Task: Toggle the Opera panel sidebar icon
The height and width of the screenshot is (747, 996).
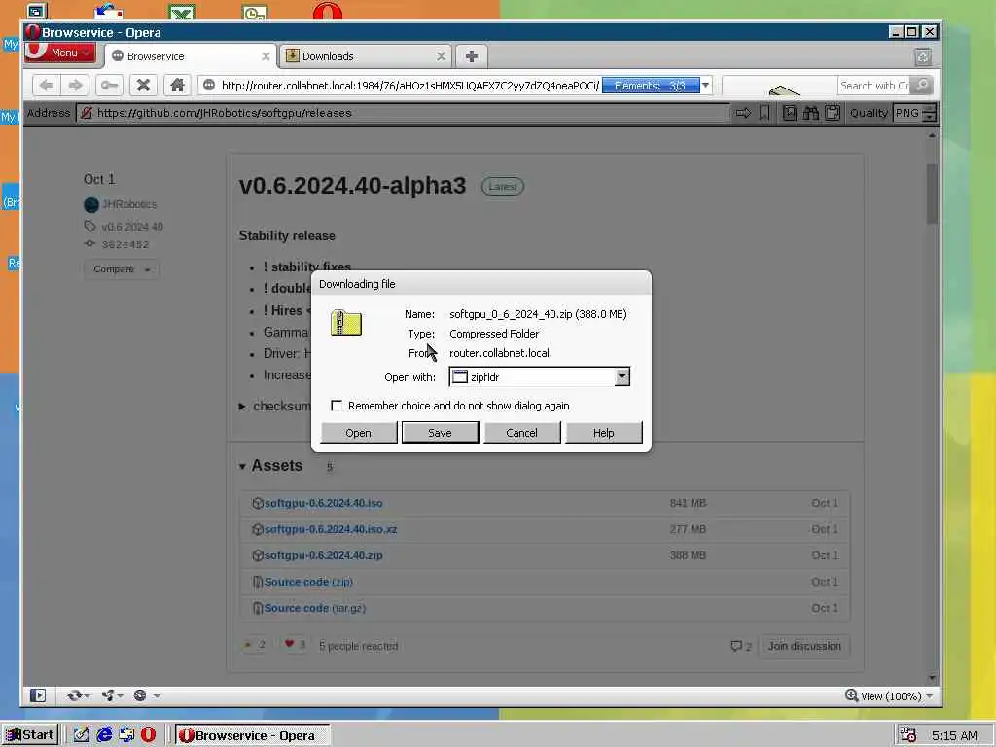Action: [x=38, y=695]
